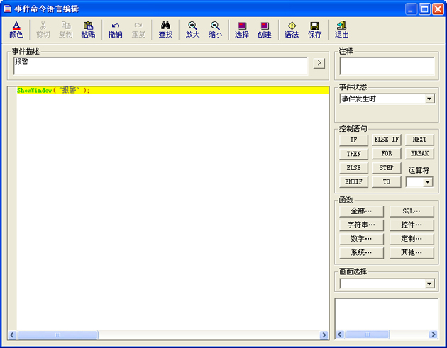
Task: Click the 粘贴 (paste) toolbar icon
Action: pyautogui.click(x=88, y=30)
